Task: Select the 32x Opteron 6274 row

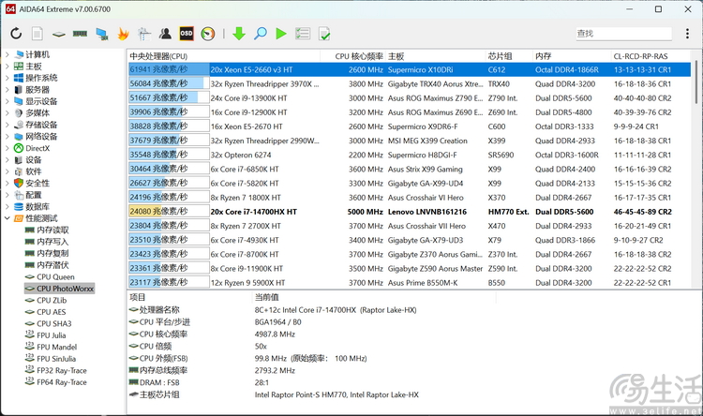Action: (410, 155)
